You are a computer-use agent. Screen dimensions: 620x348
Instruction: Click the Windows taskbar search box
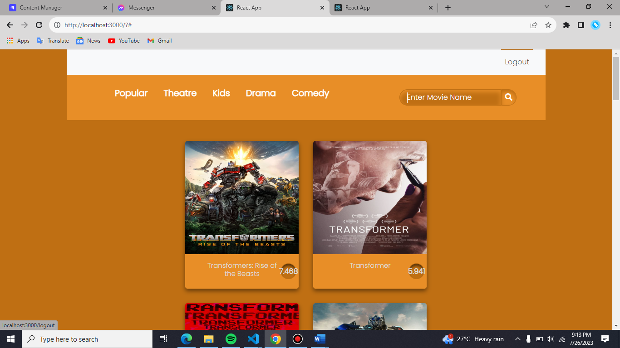coord(87,339)
